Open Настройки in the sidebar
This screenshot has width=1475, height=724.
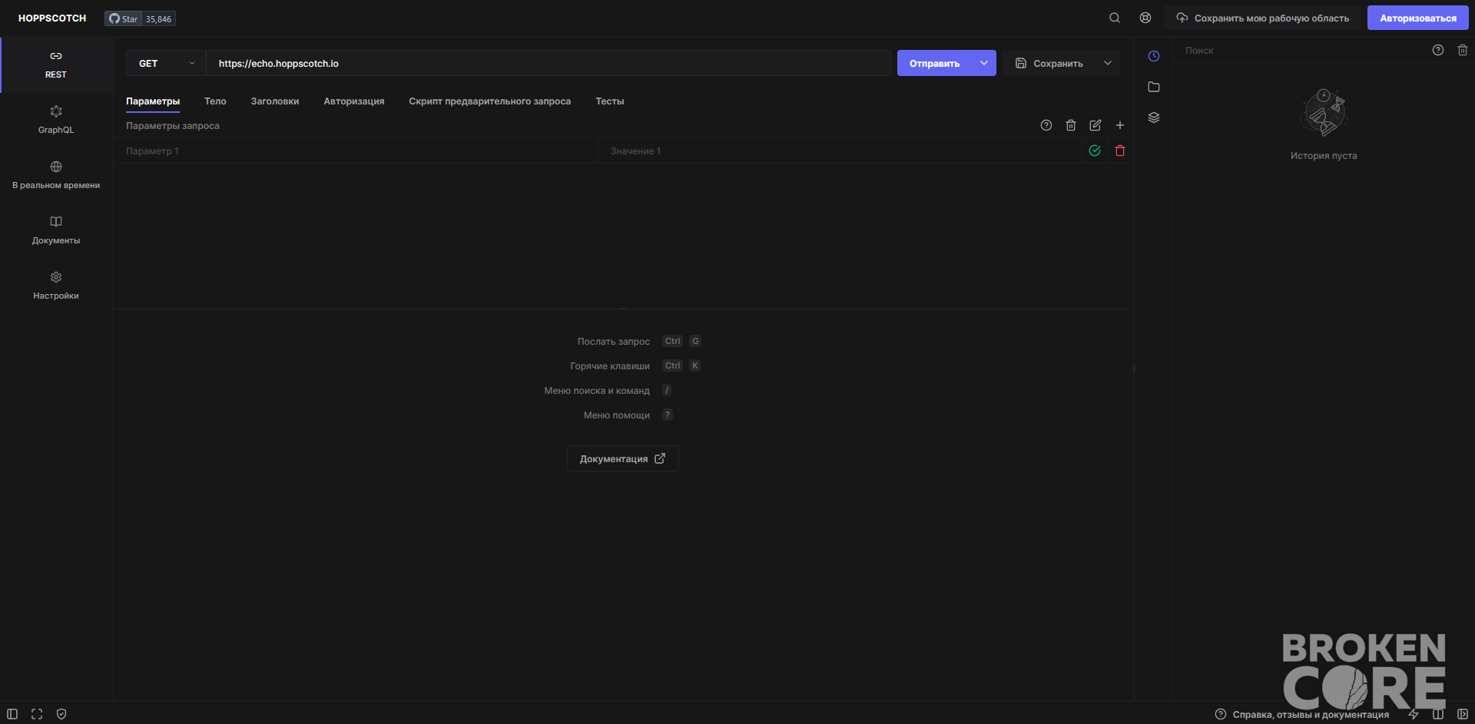[56, 286]
